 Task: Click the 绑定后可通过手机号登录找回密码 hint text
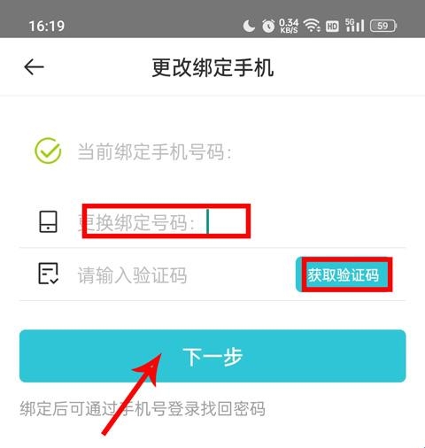(x=143, y=408)
